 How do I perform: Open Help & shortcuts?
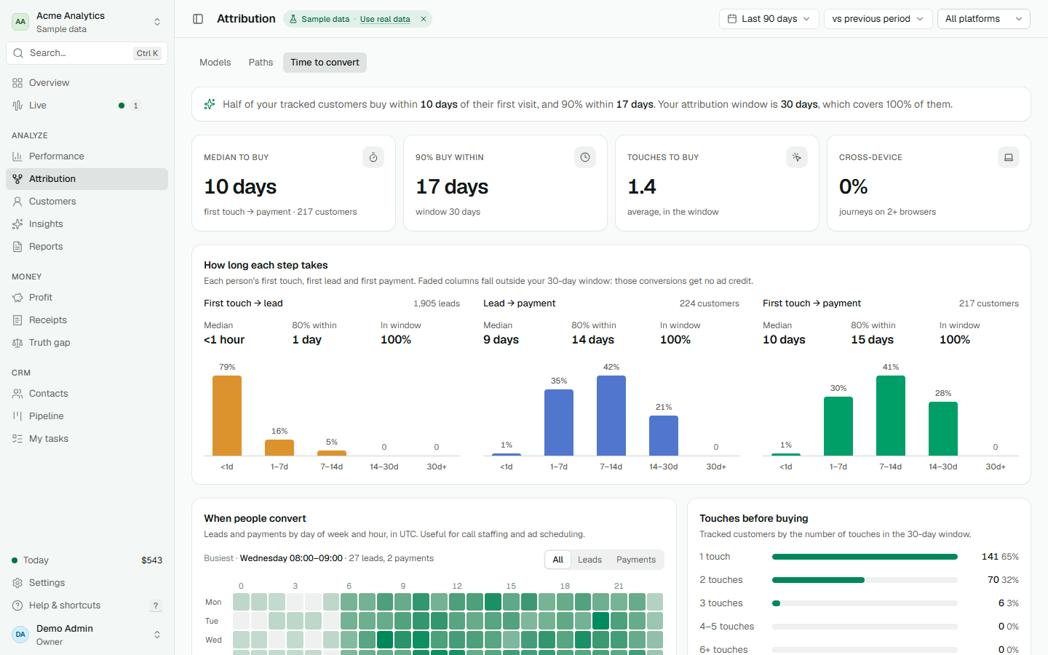tap(87, 606)
